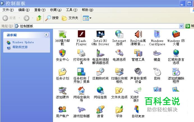Image resolution: width=194 pixels, height=122 pixels.
Task: Open 添加或删除程序 icon
Action: point(176,72)
